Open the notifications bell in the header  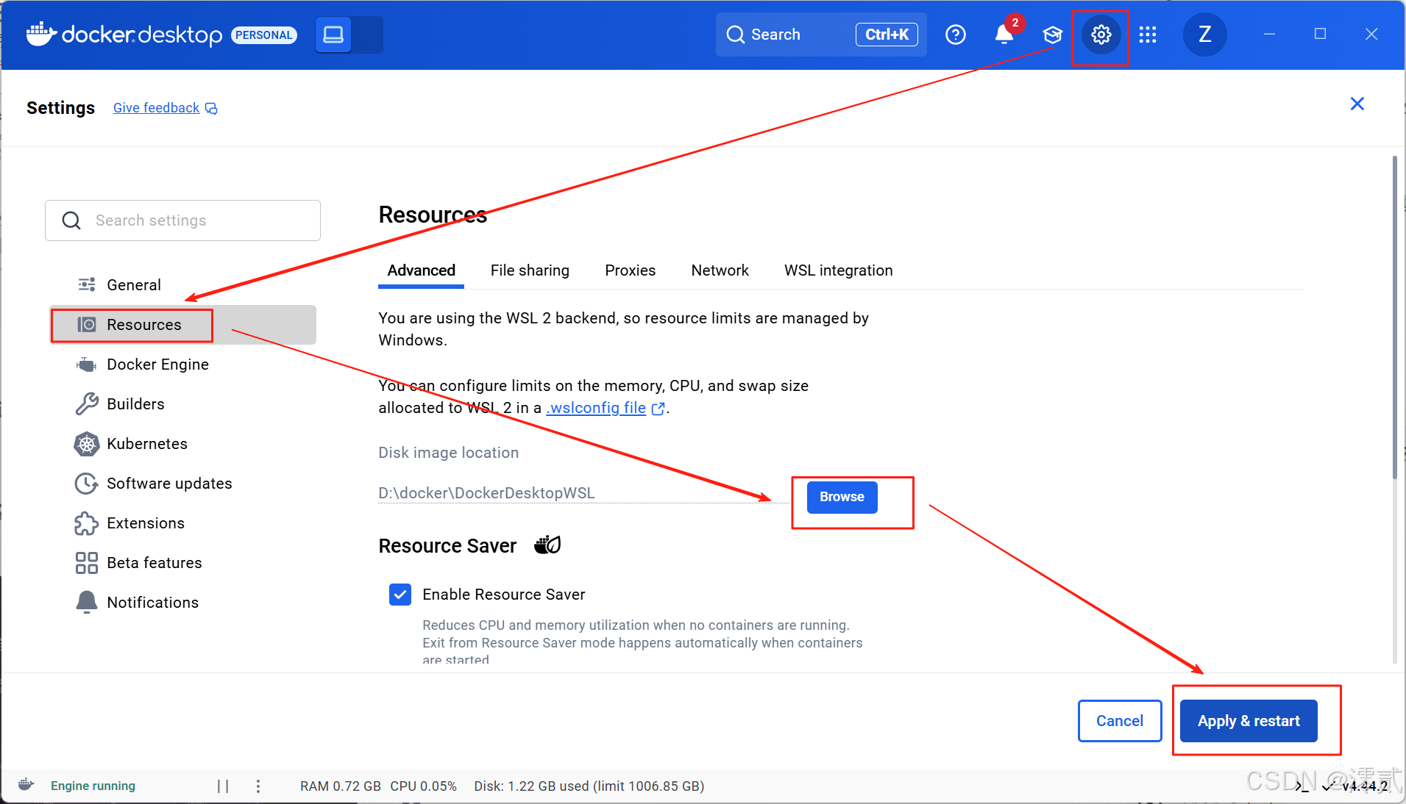click(1004, 35)
